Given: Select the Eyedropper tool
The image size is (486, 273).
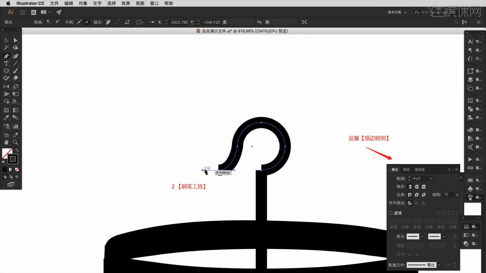Looking at the screenshot, I should 6,117.
